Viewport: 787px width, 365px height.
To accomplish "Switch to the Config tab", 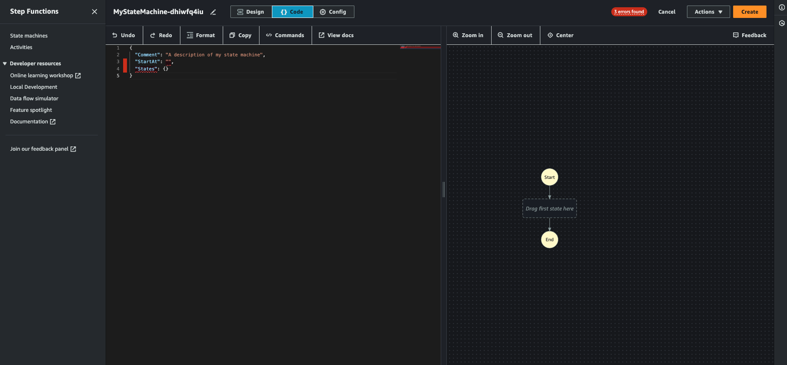I will tap(333, 12).
